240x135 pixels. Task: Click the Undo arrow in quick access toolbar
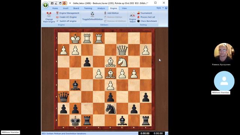[x=60, y=3]
